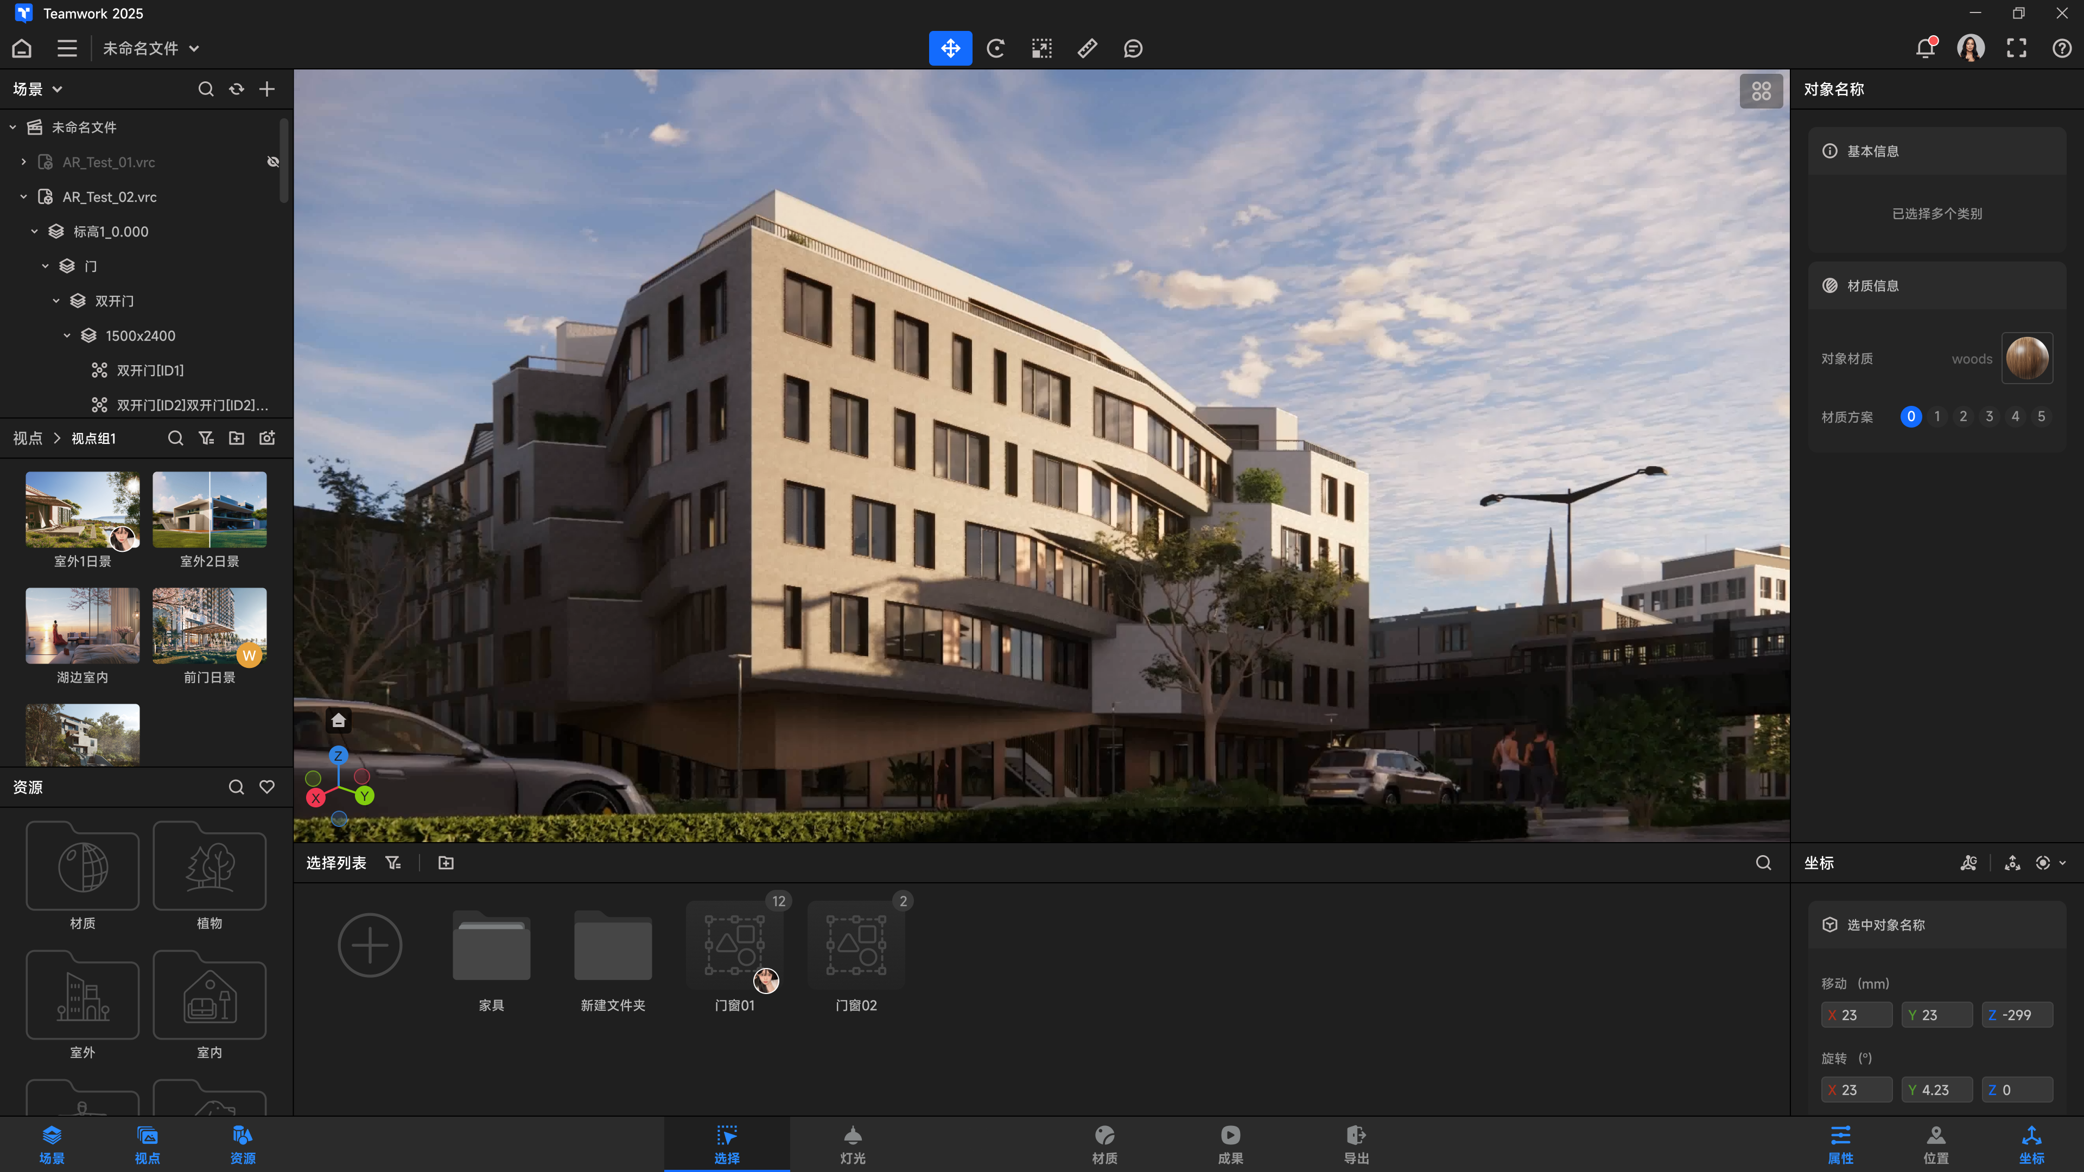Toggle visibility of AR_Test_01.vrc

(x=274, y=162)
